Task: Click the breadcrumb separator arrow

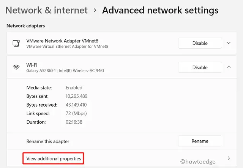Action: click(x=95, y=11)
